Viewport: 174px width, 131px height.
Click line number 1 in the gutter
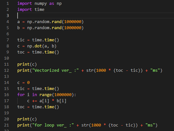(x=8, y=4)
